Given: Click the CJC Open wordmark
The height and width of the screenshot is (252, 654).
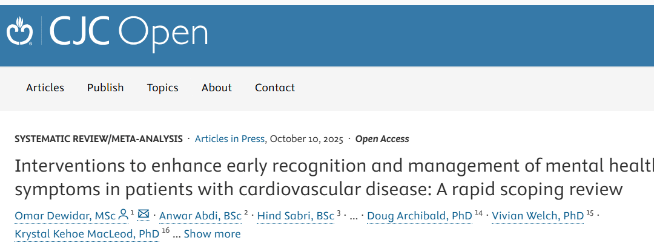Looking at the screenshot, I should click(x=128, y=32).
